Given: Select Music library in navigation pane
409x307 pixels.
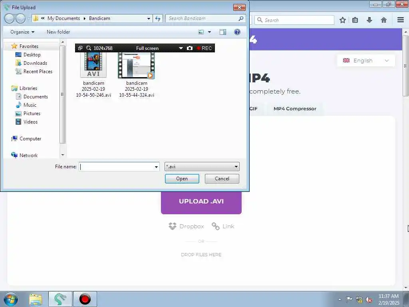Looking at the screenshot, I should point(30,105).
